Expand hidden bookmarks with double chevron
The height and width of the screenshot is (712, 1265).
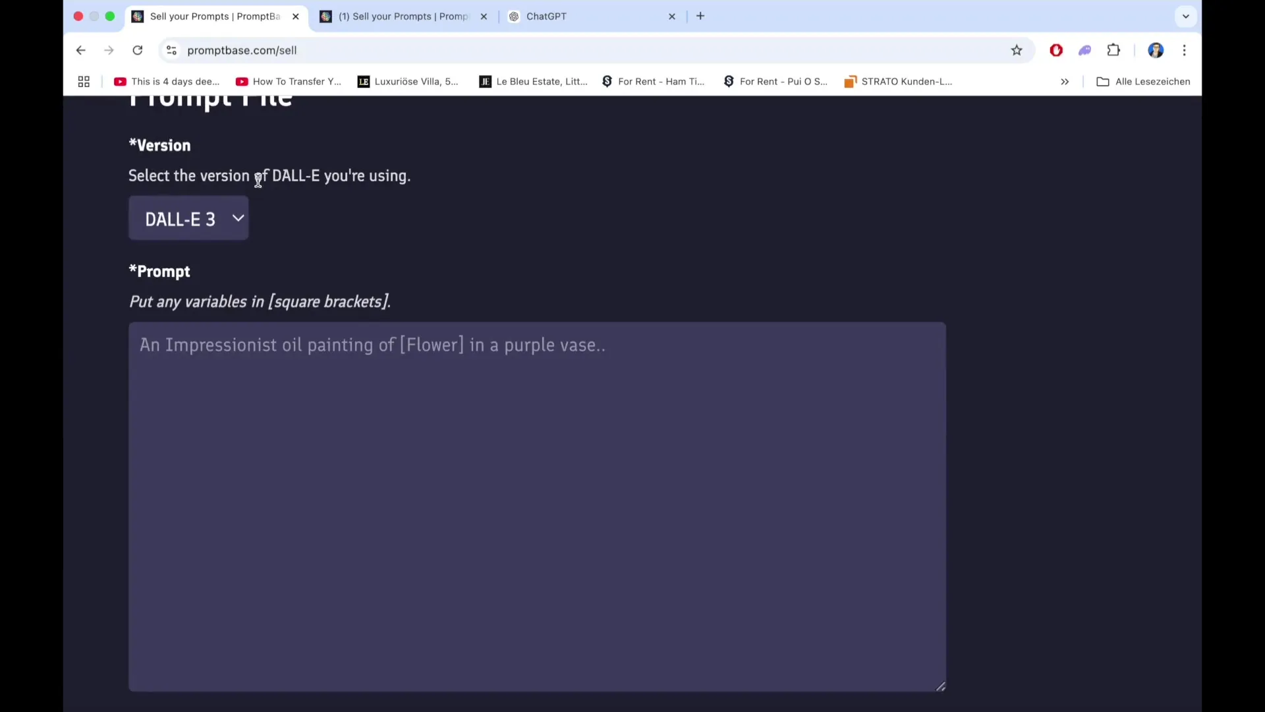(1065, 82)
